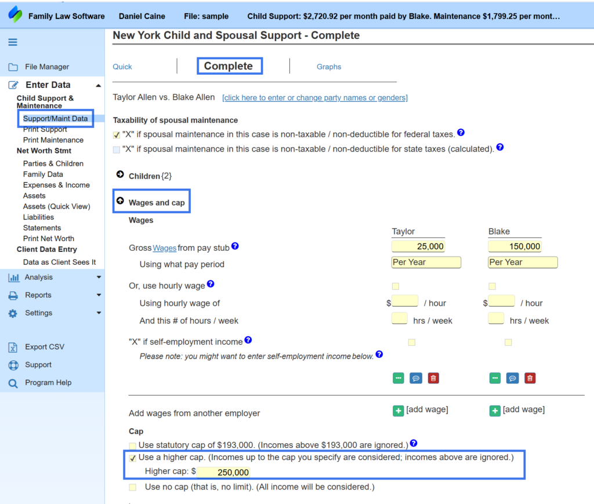Screen dimensions: 594x504
Task: Open help icon for statutory cap
Action: (x=414, y=443)
